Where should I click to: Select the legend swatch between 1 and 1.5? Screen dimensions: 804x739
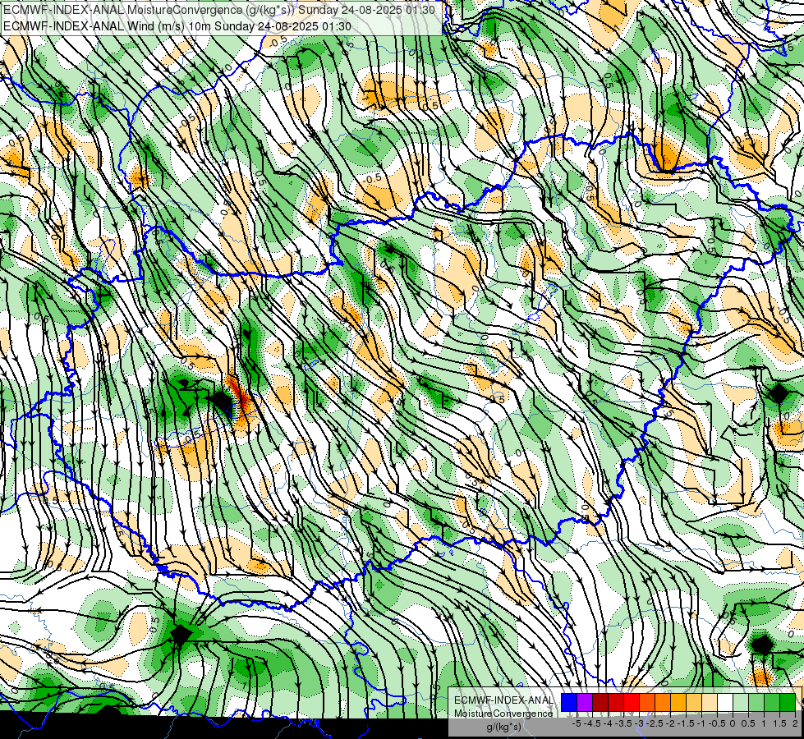point(772,702)
